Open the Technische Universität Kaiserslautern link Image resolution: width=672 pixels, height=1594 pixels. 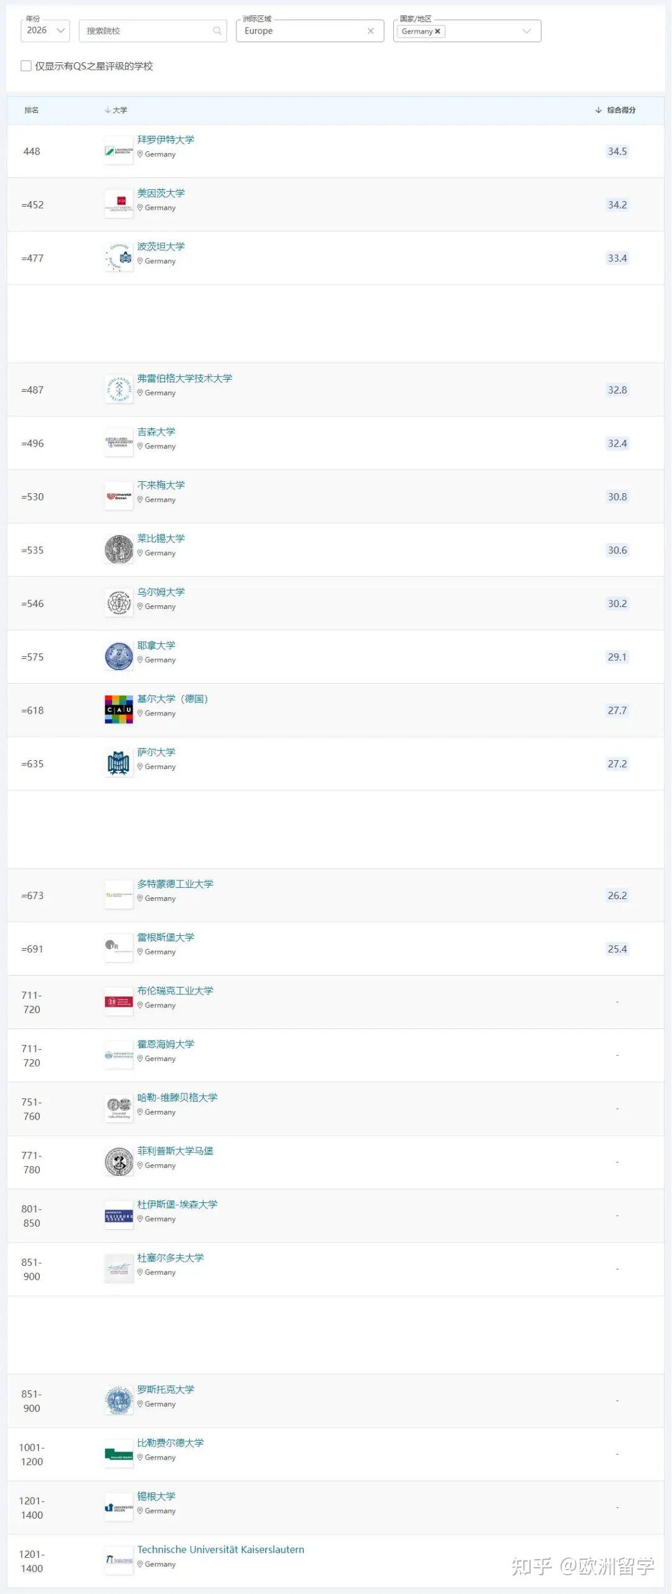pyautogui.click(x=220, y=1549)
